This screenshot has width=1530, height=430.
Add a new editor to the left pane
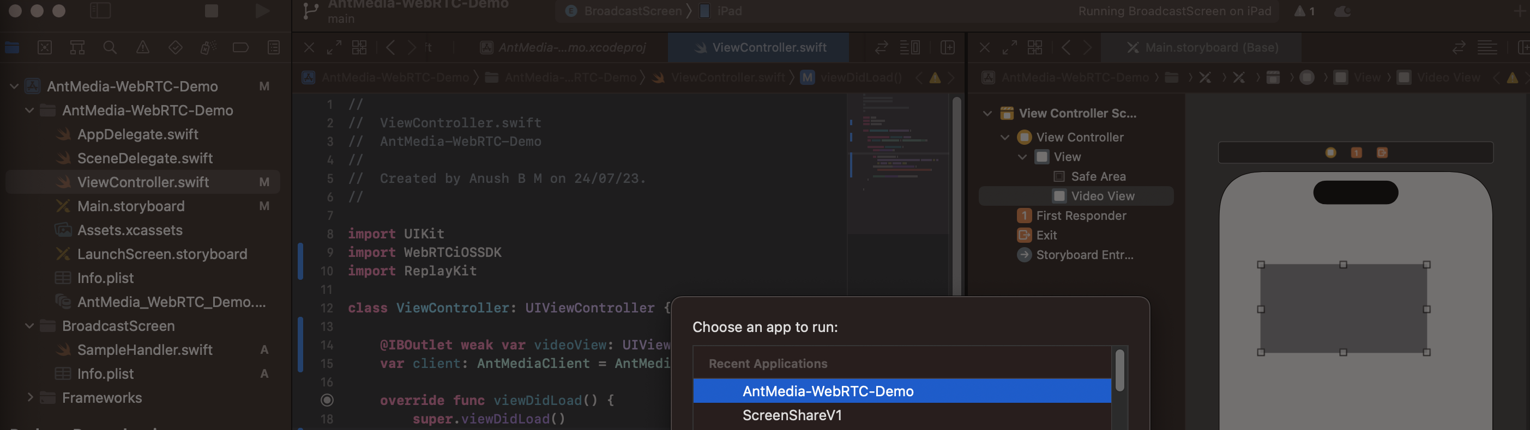[x=948, y=47]
